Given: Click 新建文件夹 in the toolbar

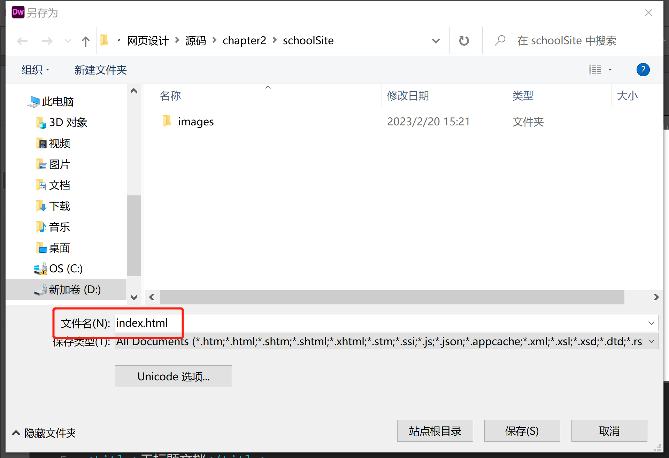Looking at the screenshot, I should pyautogui.click(x=100, y=70).
